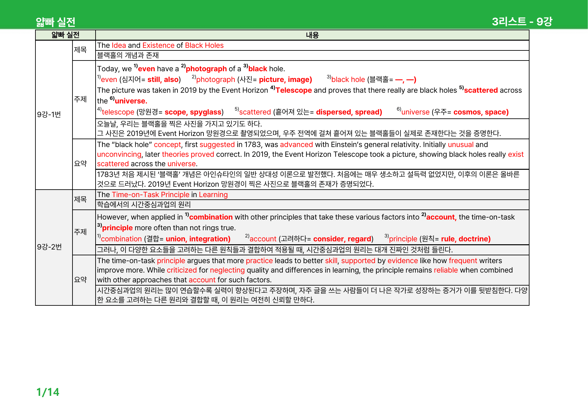Click title 'The Time-on-Task Principle in Learning'
This screenshot has height=416, width=588.
tap(162, 195)
